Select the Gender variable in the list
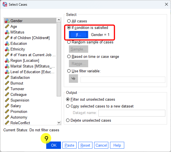This screenshot has width=171, height=152. tap(30, 21)
